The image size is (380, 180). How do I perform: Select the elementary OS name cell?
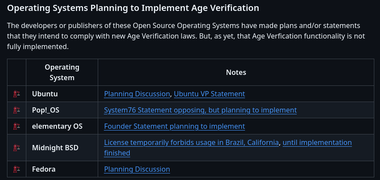coord(57,126)
